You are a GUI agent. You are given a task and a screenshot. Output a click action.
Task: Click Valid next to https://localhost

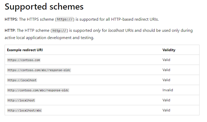click(166, 80)
